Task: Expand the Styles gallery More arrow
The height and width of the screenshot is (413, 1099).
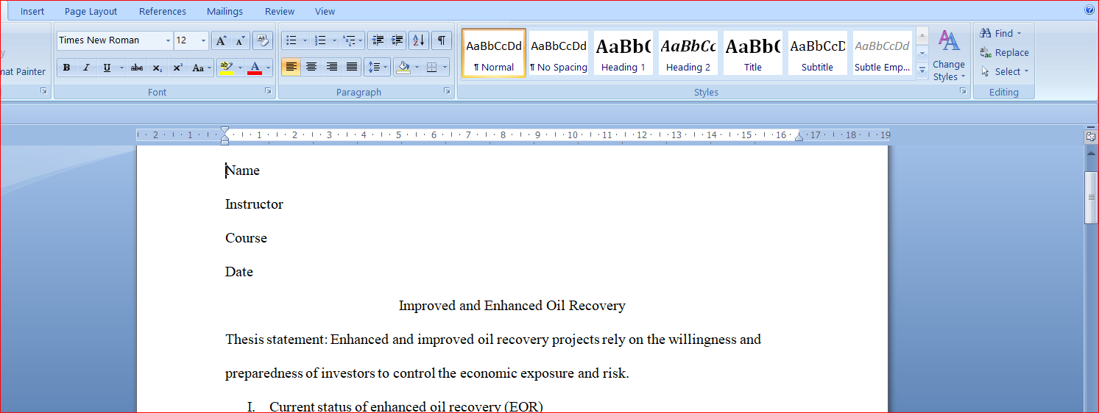Action: tap(922, 70)
